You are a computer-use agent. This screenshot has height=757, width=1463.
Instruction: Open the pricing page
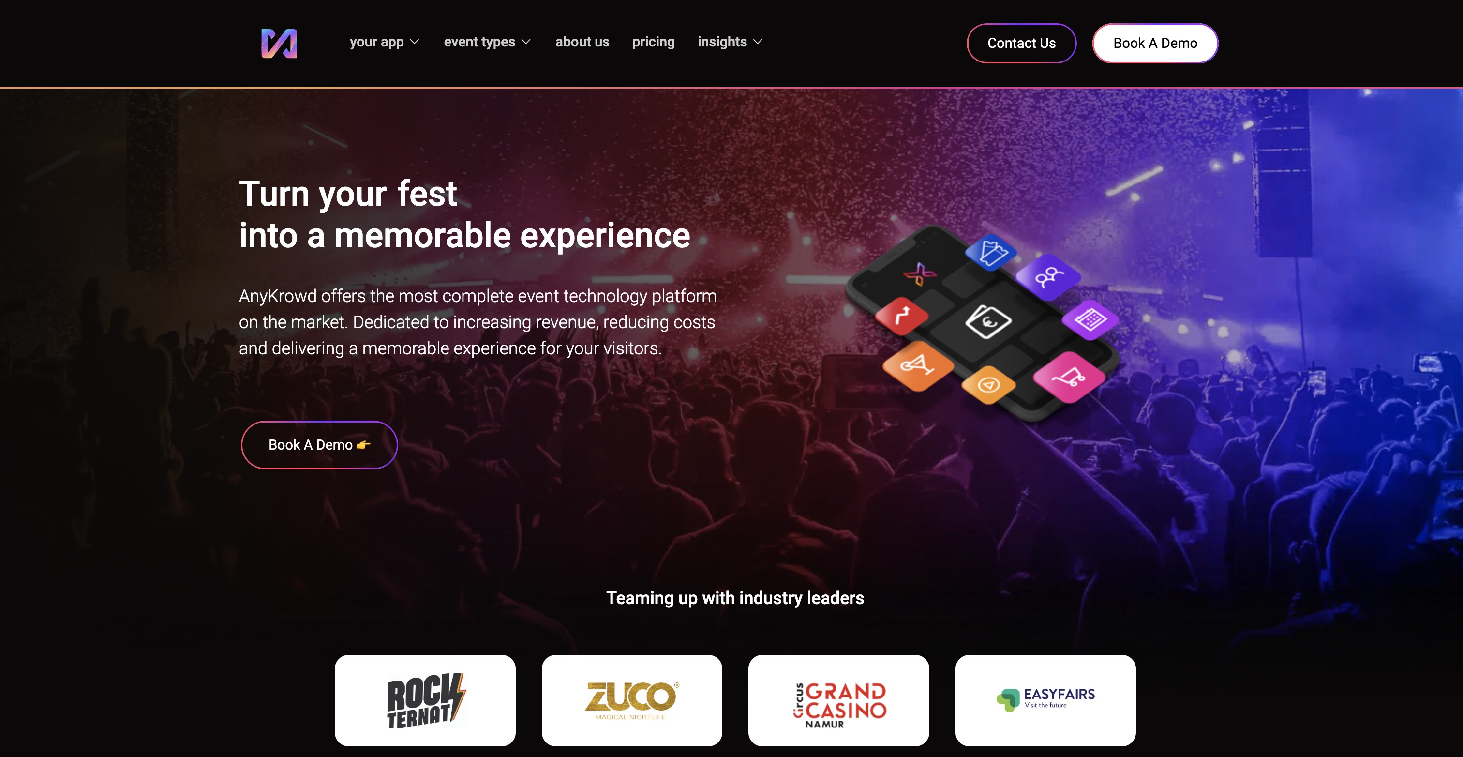(x=653, y=42)
